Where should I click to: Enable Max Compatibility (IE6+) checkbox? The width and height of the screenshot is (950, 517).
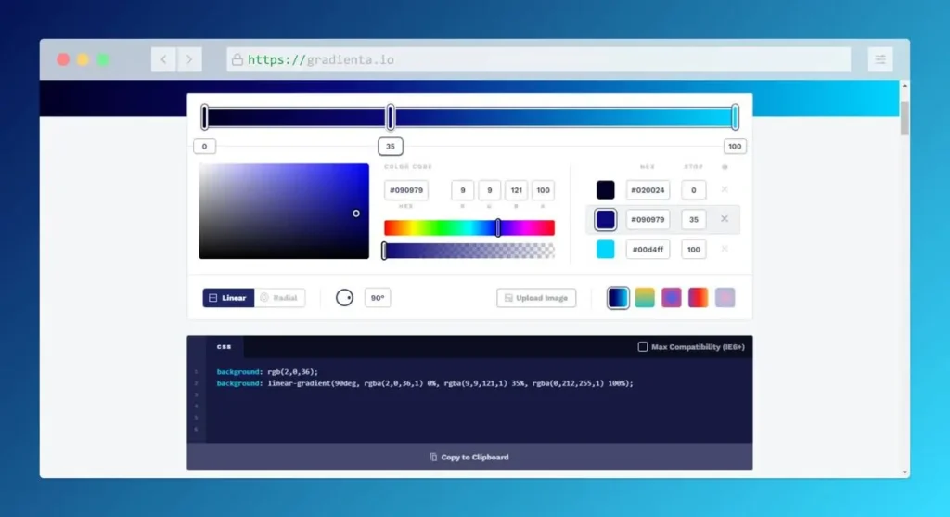643,347
